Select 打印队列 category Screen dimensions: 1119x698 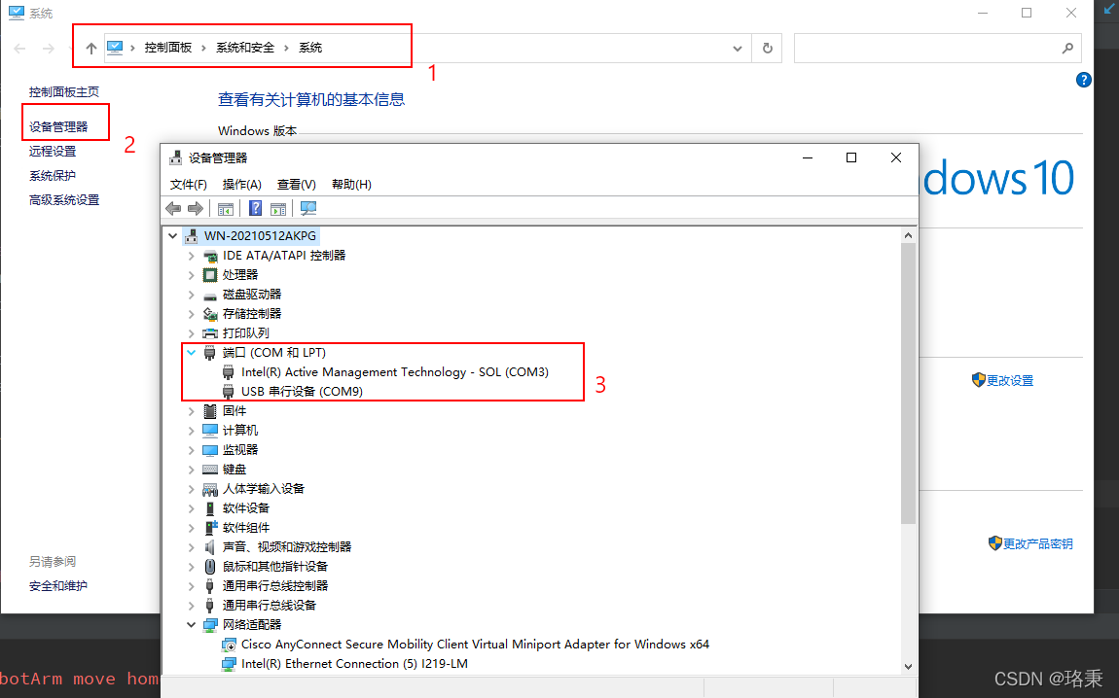pyautogui.click(x=246, y=332)
